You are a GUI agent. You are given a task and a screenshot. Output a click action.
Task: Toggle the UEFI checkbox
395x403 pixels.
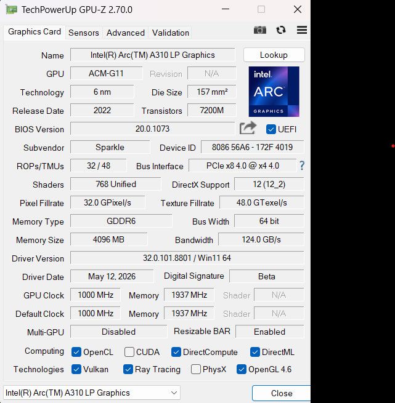pyautogui.click(x=271, y=129)
